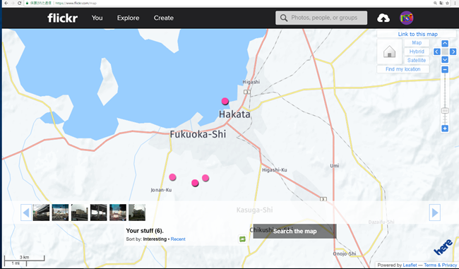Zoom in with the plus button

pyautogui.click(x=445, y=128)
